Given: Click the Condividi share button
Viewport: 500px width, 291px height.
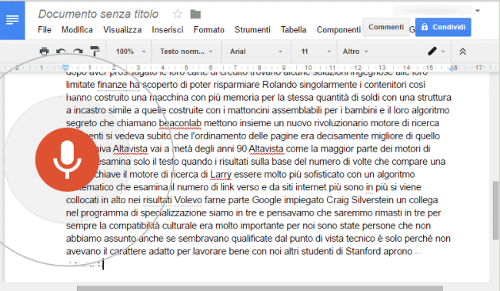Looking at the screenshot, I should 443,27.
